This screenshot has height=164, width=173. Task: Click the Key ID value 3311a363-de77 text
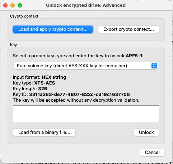80,95
